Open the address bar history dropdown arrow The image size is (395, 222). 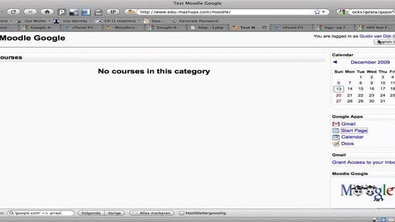tap(323, 12)
